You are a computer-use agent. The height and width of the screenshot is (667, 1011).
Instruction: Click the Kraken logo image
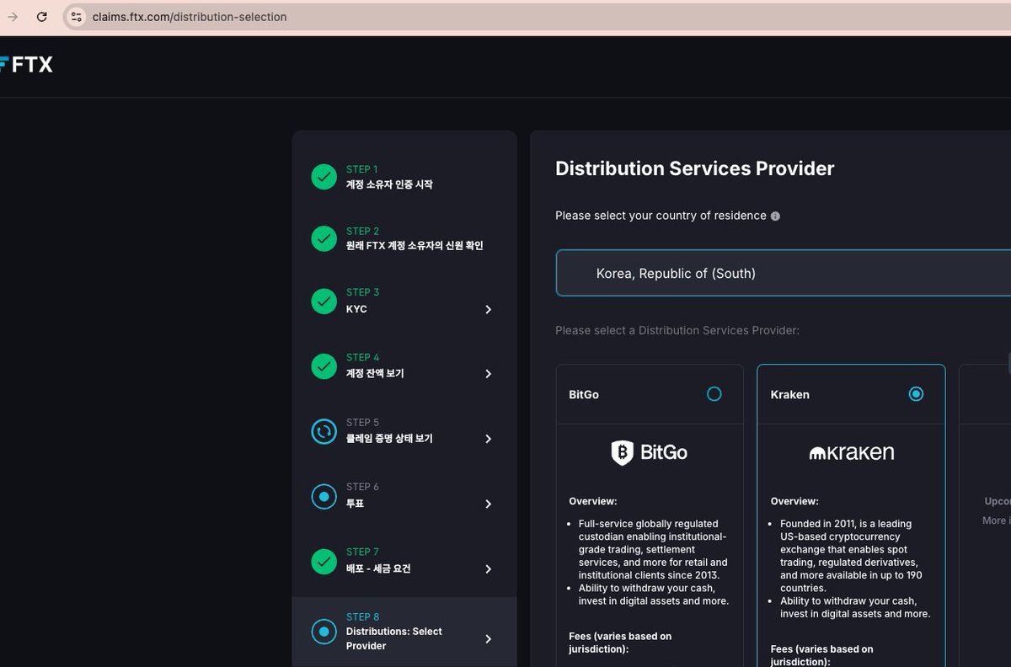click(x=851, y=452)
